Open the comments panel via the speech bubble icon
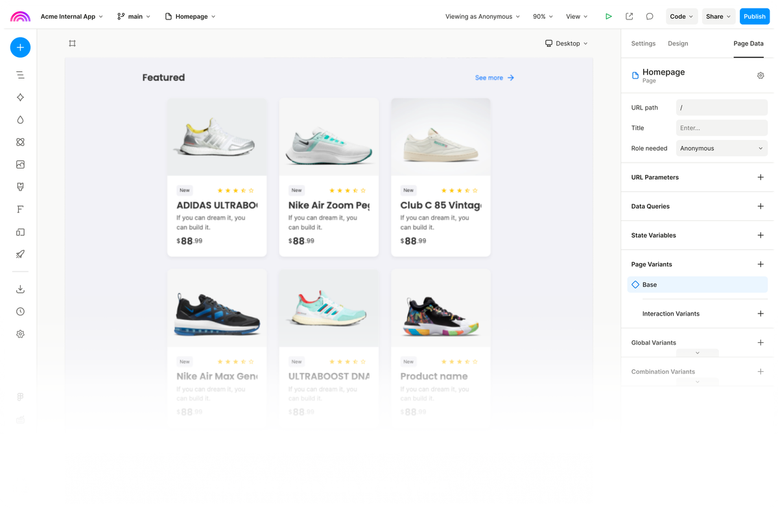 click(649, 16)
